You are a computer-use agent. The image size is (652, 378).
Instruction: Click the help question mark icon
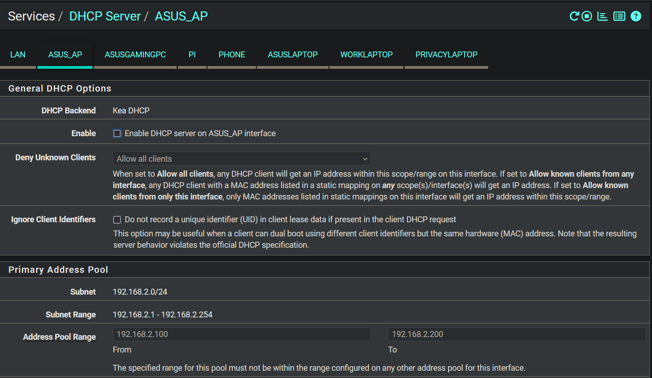point(636,16)
